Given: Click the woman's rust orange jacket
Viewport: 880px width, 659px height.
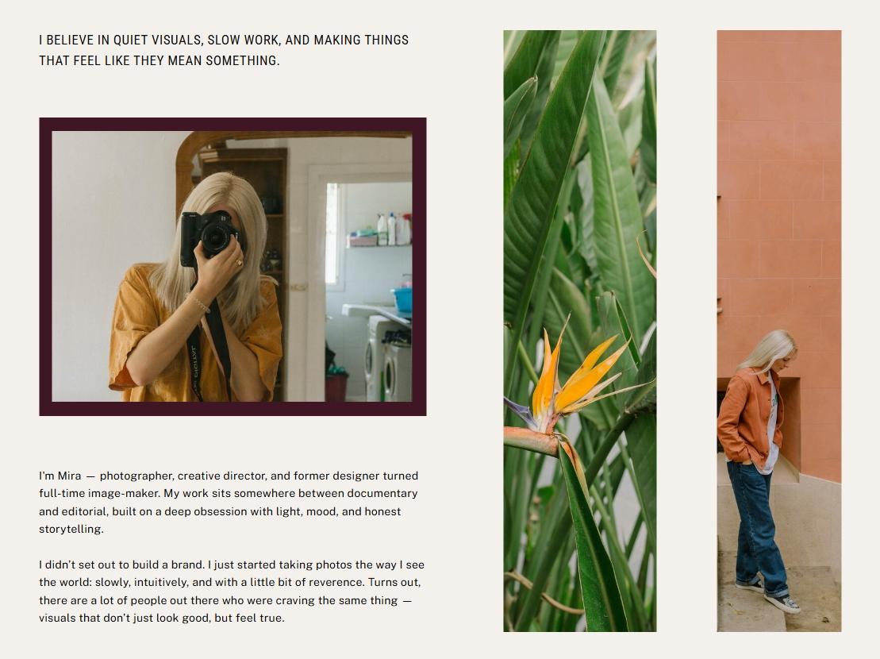Looking at the screenshot, I should point(744,417).
